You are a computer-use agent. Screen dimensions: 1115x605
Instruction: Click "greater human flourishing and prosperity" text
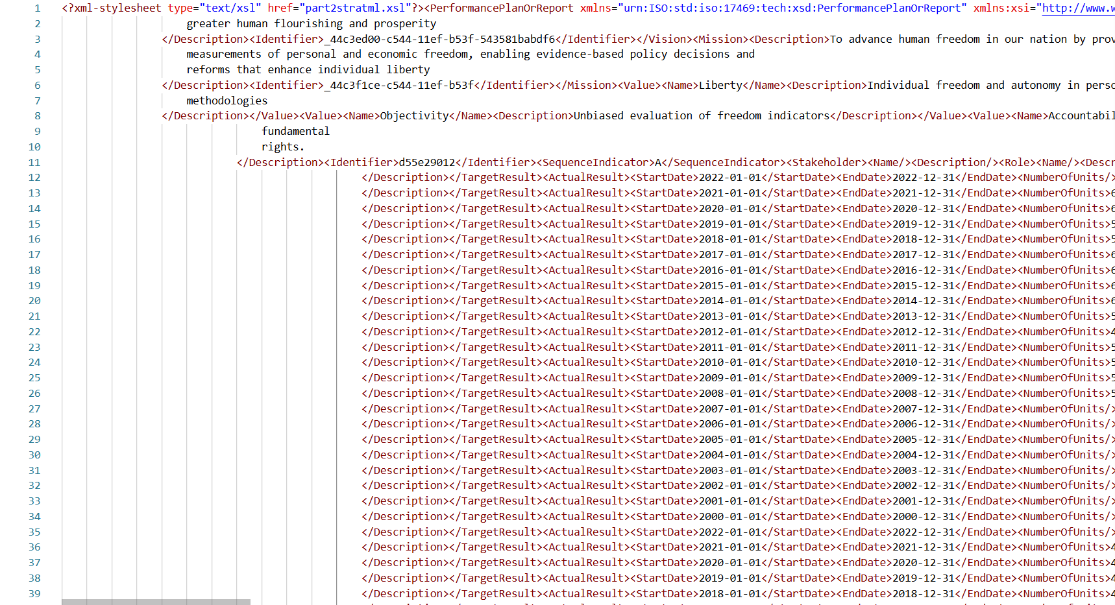(311, 24)
